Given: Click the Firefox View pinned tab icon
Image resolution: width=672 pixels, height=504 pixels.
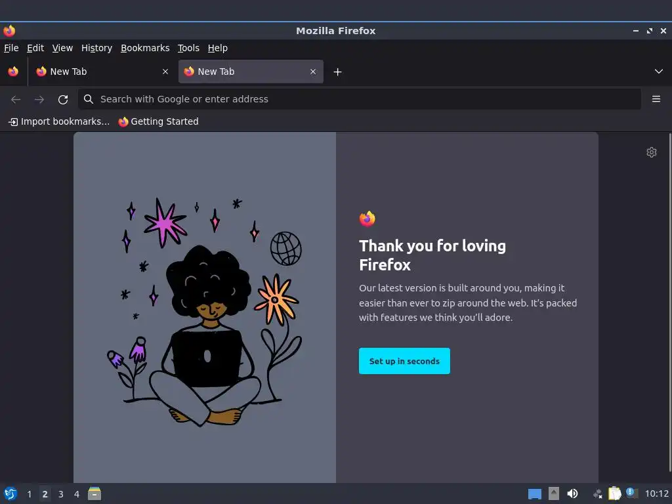Looking at the screenshot, I should (x=13, y=72).
